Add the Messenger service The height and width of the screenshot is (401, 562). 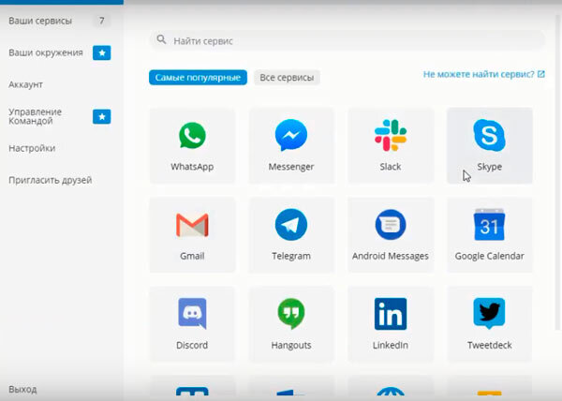point(291,146)
